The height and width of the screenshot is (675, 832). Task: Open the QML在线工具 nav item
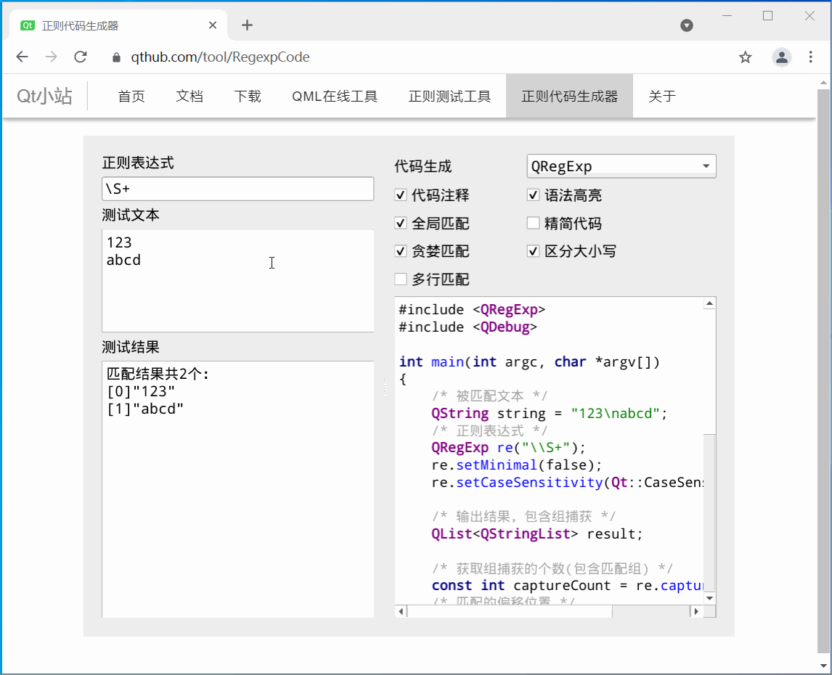point(335,97)
